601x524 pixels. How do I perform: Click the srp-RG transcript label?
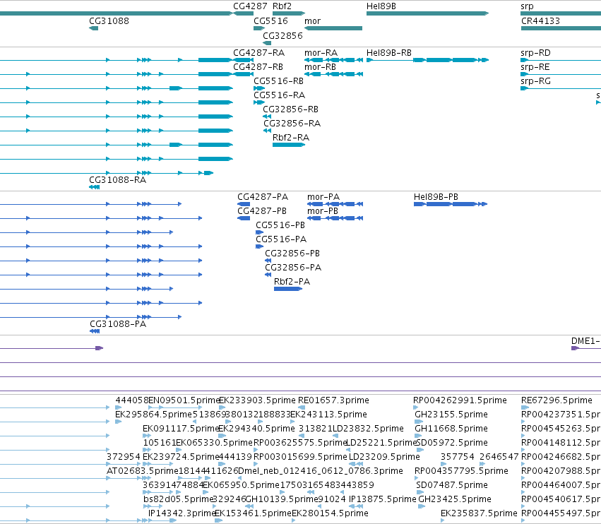(x=535, y=81)
